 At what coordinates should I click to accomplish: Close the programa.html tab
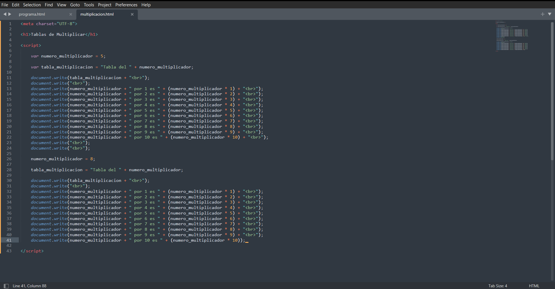click(71, 14)
